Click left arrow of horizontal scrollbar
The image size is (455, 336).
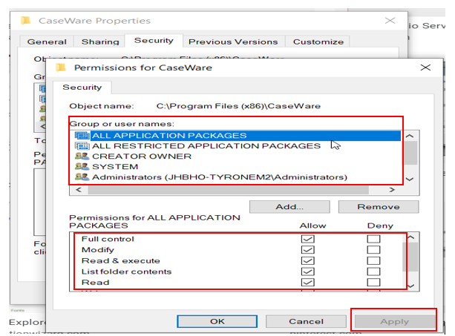tap(79, 190)
